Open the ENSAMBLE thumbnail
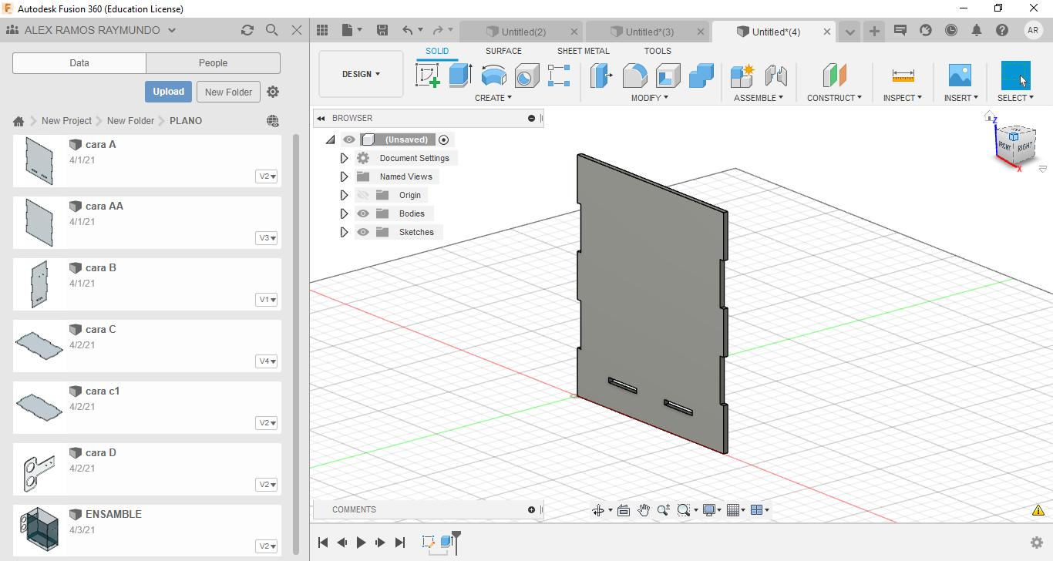The image size is (1053, 561). click(x=38, y=530)
